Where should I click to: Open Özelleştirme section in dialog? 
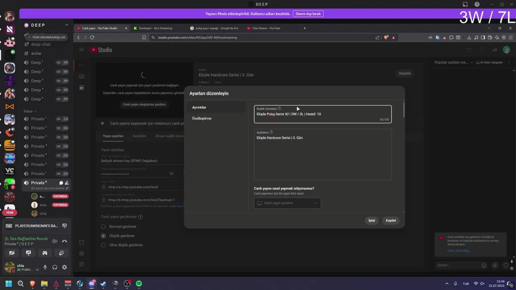pyautogui.click(x=216, y=118)
